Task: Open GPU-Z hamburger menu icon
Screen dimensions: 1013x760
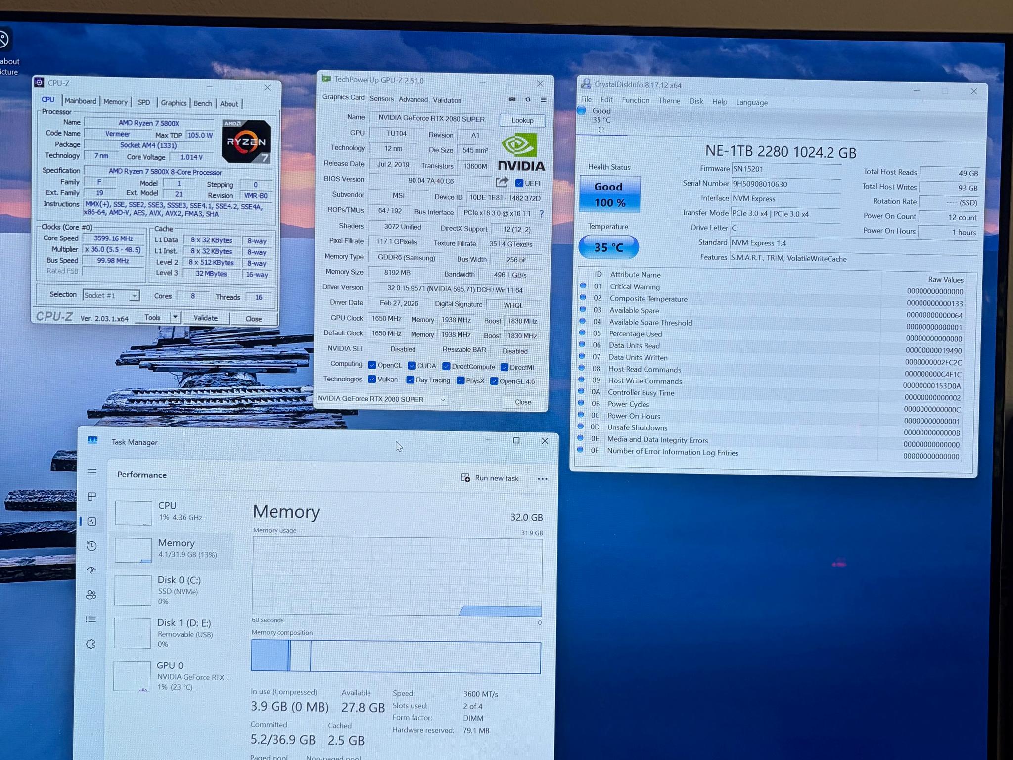Action: [543, 100]
